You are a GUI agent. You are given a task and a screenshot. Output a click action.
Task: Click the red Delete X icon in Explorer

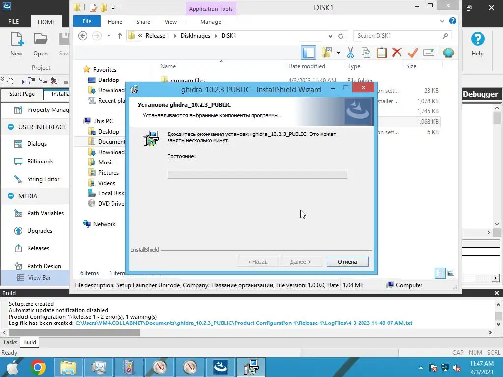tap(397, 52)
